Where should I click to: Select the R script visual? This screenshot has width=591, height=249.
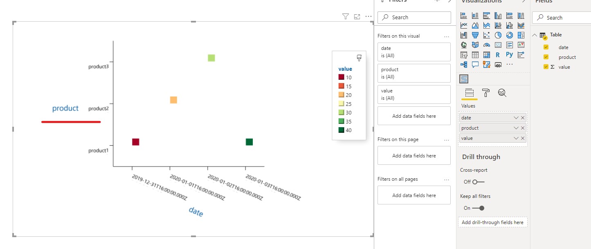pos(498,55)
